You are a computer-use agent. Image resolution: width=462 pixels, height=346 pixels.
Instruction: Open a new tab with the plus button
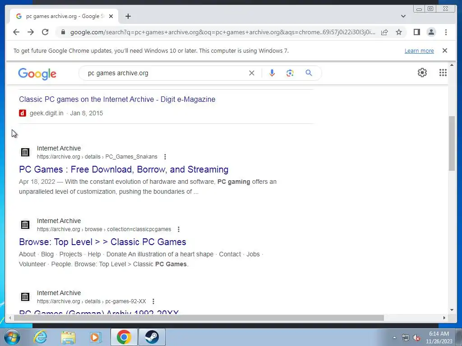(128, 16)
